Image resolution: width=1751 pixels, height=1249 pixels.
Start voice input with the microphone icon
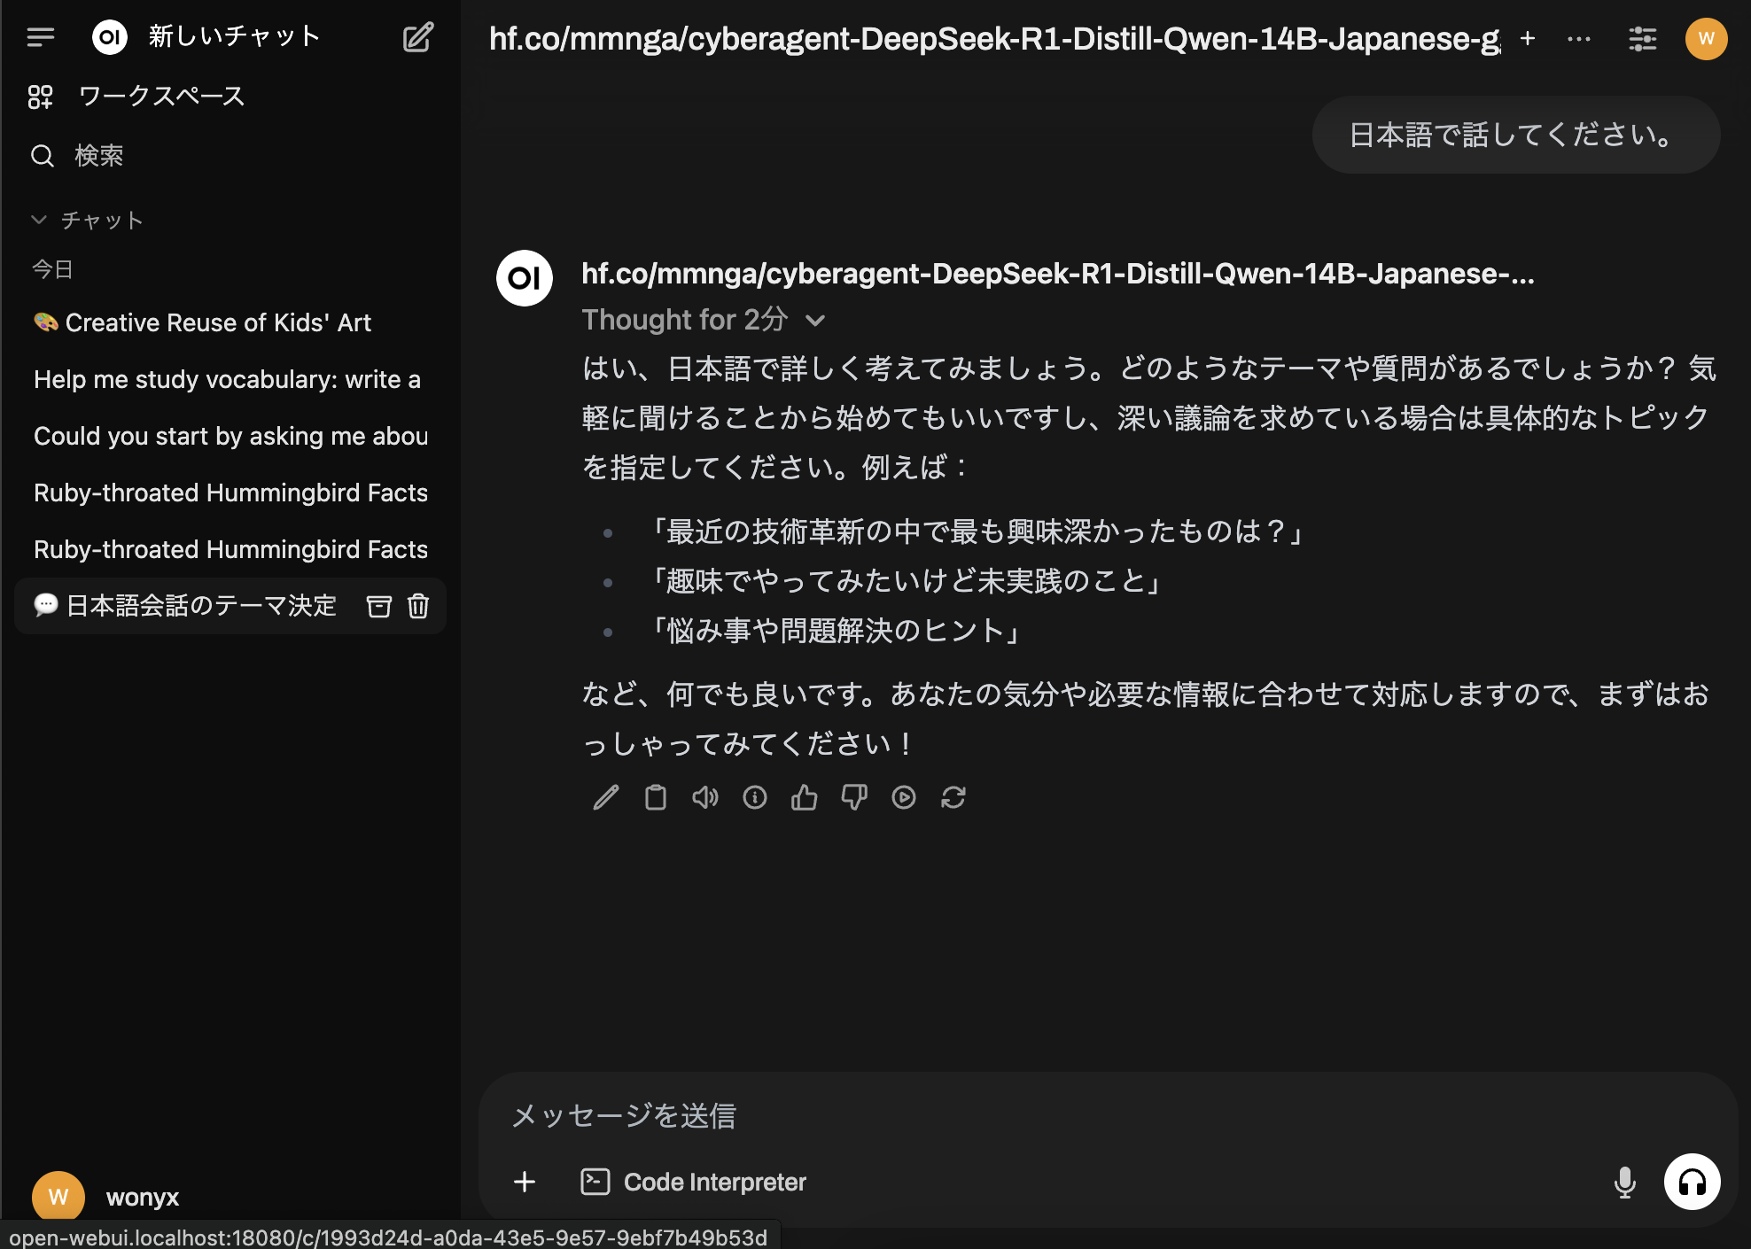tap(1625, 1182)
